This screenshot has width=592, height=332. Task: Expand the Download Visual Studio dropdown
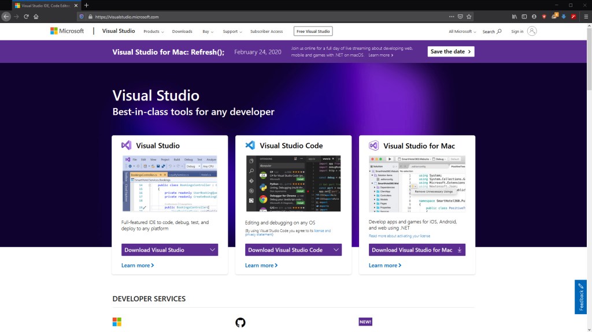coord(212,250)
